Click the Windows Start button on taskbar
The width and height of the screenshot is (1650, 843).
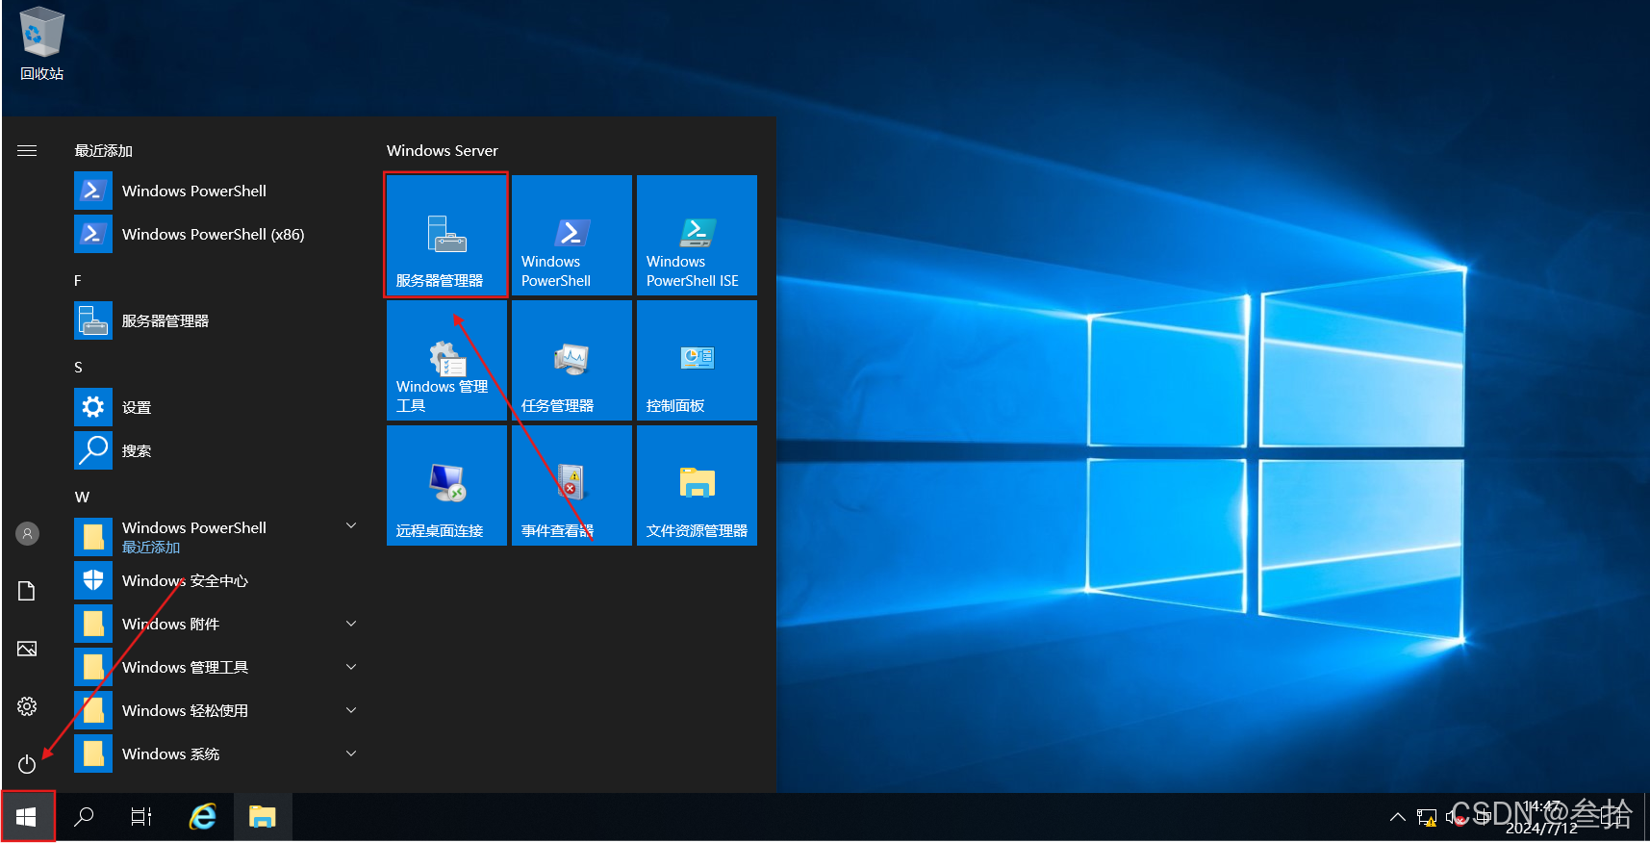27,817
